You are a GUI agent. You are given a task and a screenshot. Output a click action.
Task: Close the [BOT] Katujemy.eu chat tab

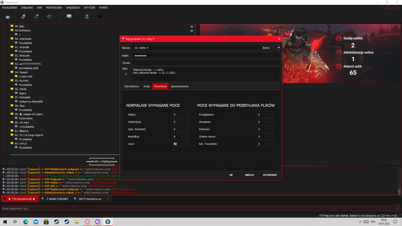tap(108, 199)
